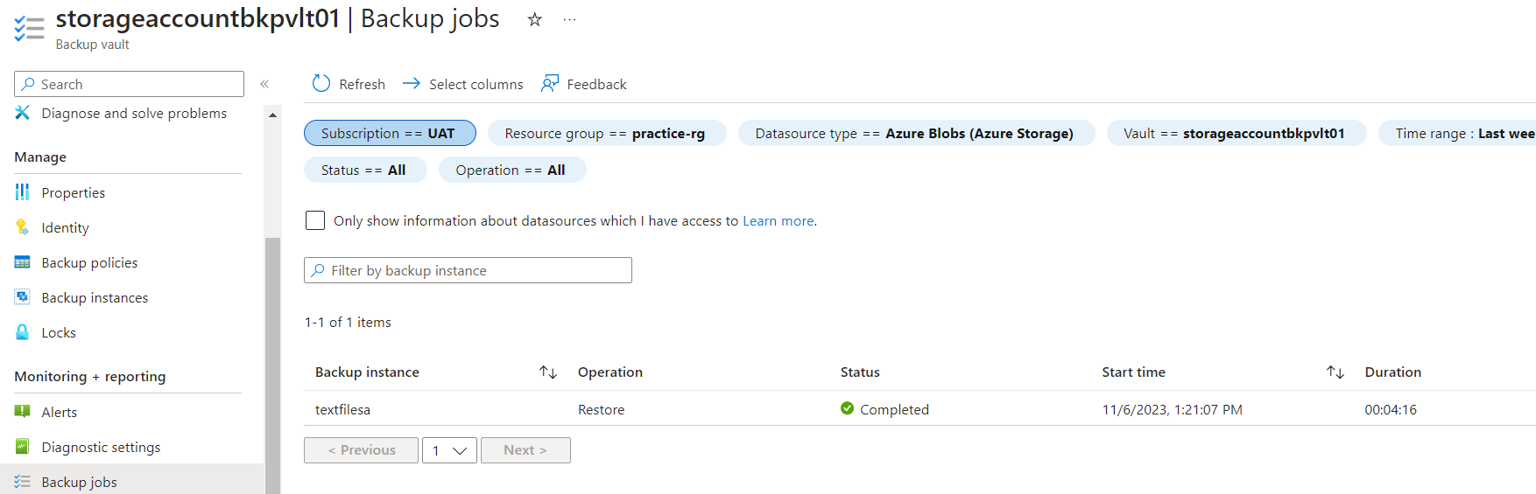Viewport: 1536px width, 494px height.
Task: Favorite this page with the star icon
Action: 534,19
